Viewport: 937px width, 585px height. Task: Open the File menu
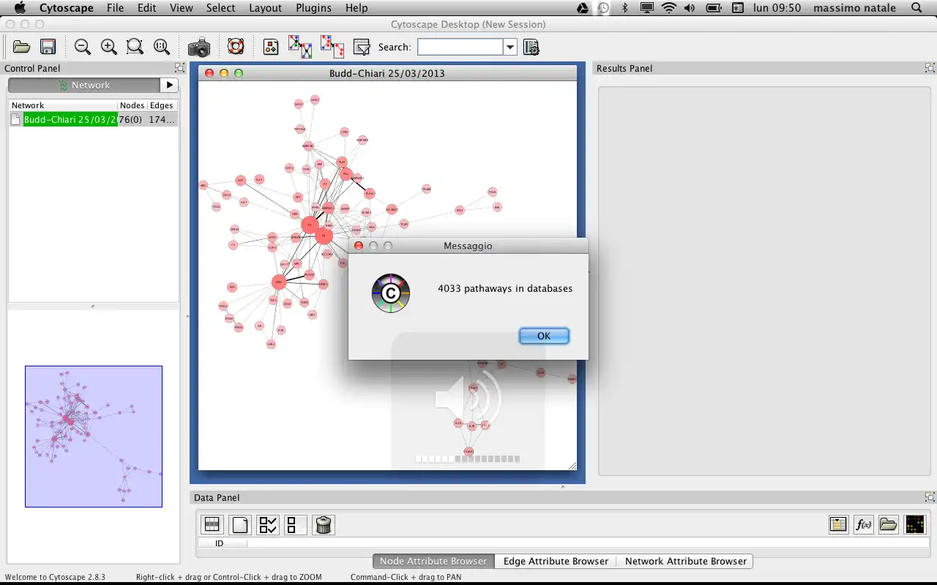115,8
